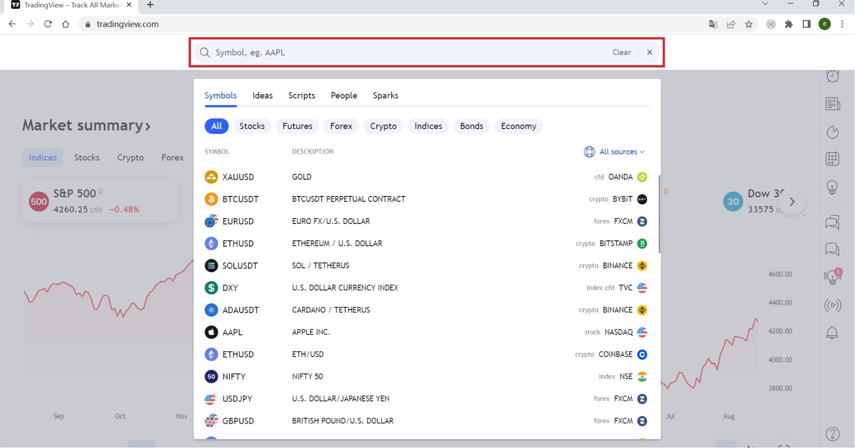Open the Help center question icon

tap(832, 434)
